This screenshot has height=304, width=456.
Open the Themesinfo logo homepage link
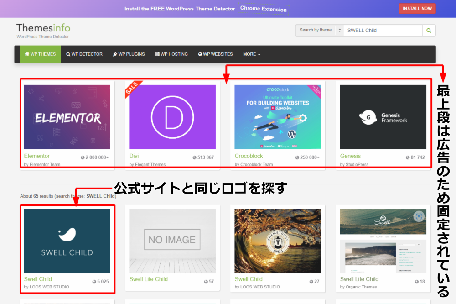43,28
